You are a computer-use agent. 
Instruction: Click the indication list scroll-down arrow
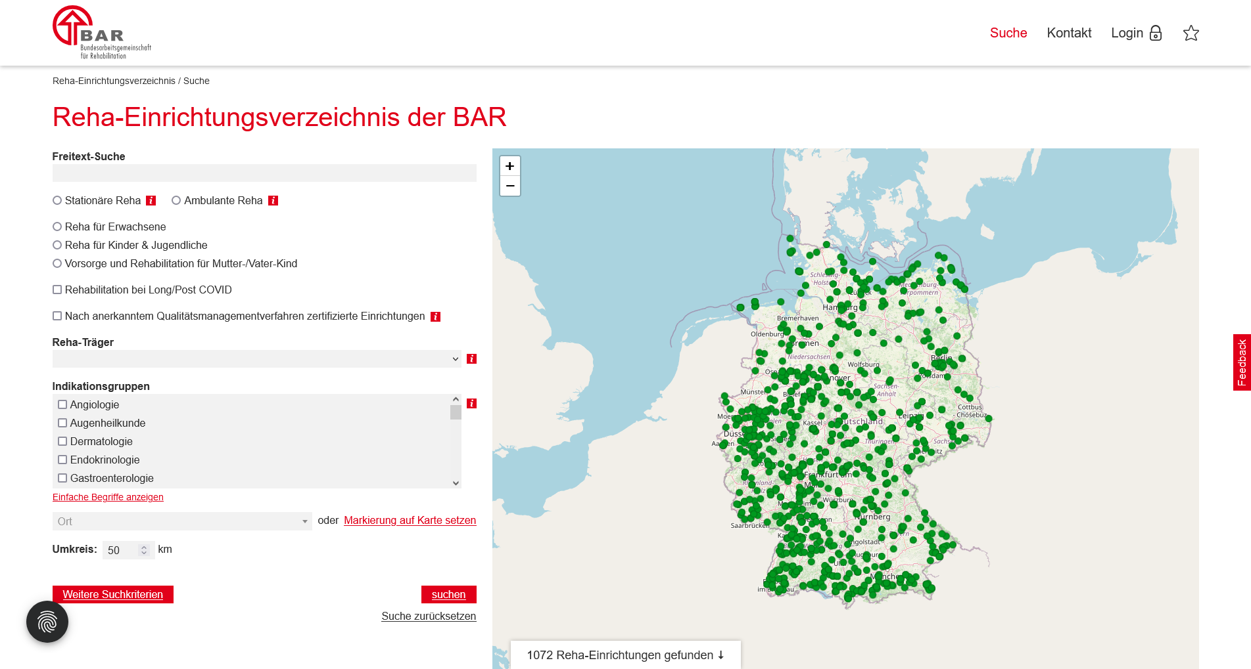click(456, 483)
